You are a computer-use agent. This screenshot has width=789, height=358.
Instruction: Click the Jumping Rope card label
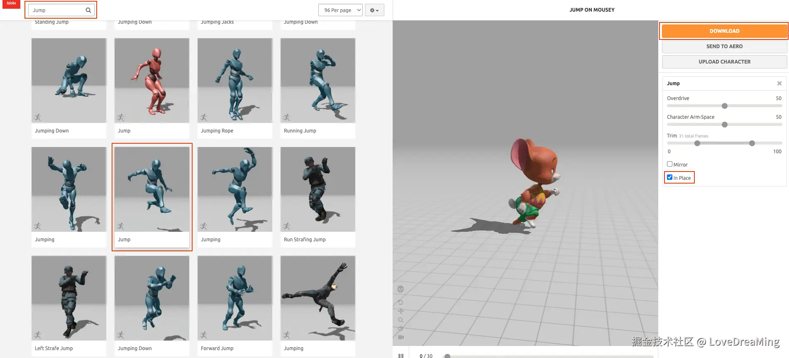pyautogui.click(x=217, y=131)
